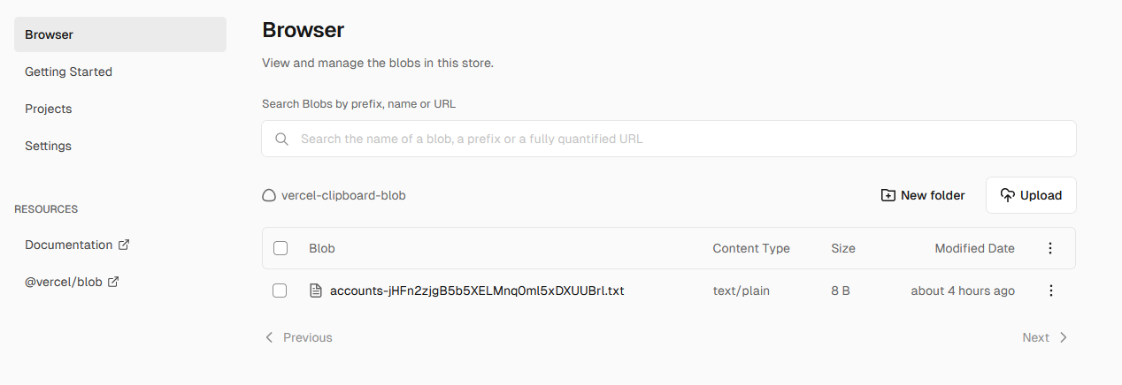Click the New folder plus icon
This screenshot has height=385, width=1122.
pos(888,195)
